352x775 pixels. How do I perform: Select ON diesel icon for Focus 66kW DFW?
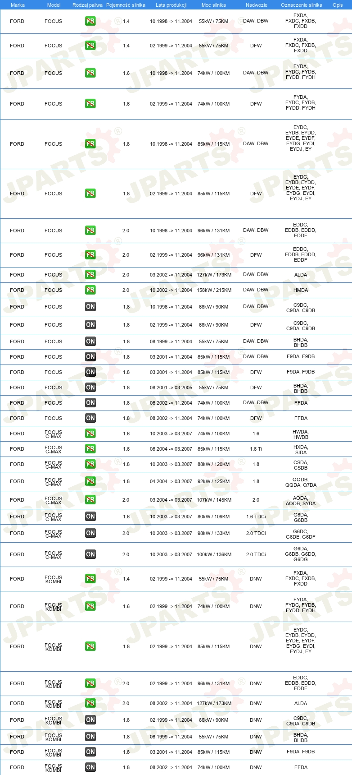90,325
